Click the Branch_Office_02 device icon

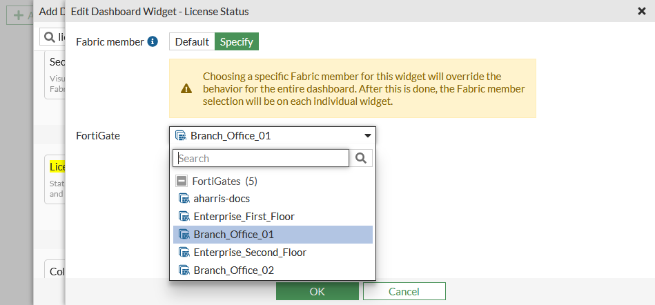184,270
